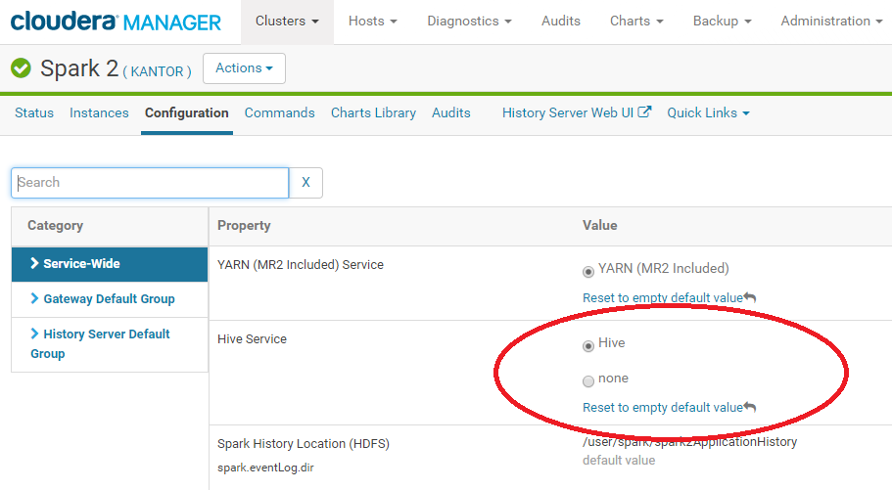
Task: Select the YARN (MR2 Included) radio button
Action: (x=588, y=272)
